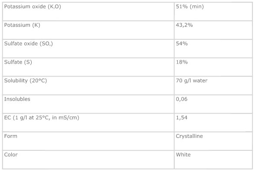
Task: Select the White value cell
Action: point(213,159)
